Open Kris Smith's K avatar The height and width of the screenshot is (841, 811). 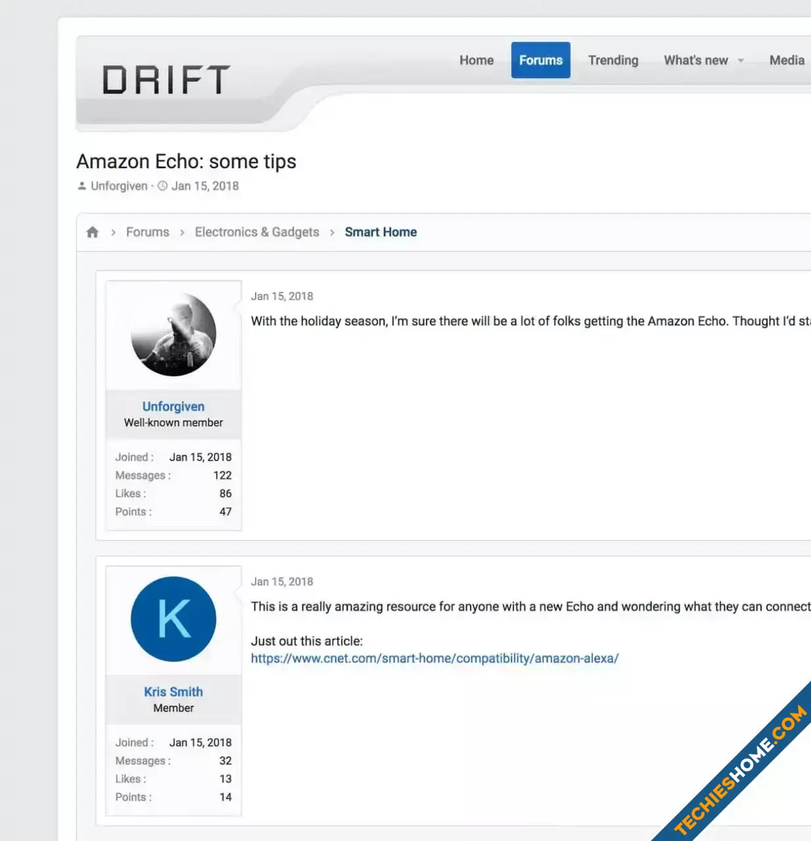click(174, 620)
